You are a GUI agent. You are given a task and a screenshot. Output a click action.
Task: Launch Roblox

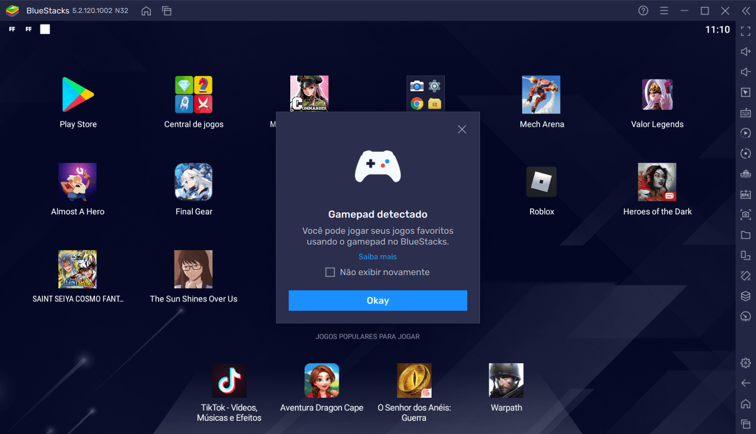[541, 182]
